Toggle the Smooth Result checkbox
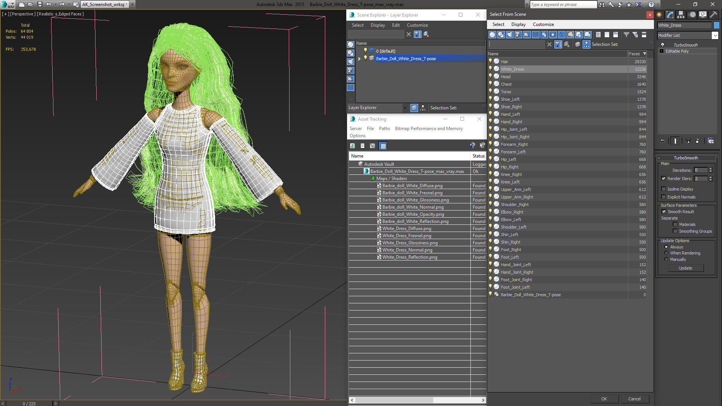The height and width of the screenshot is (406, 722). pos(664,212)
